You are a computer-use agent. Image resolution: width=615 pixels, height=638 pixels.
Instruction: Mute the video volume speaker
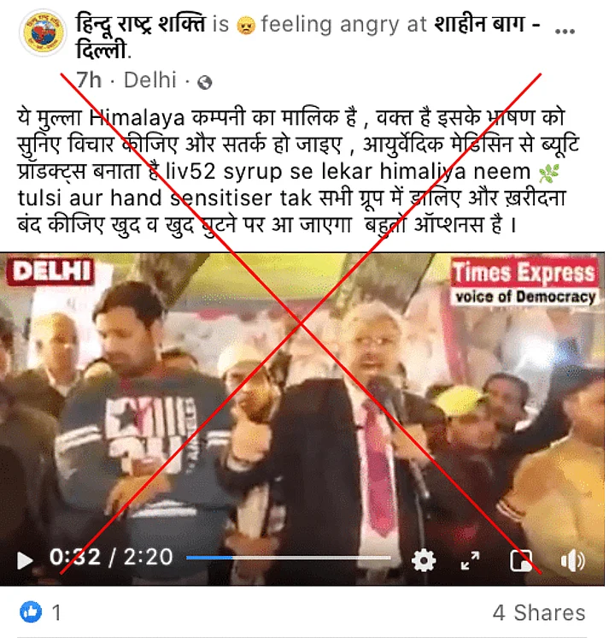(x=572, y=561)
